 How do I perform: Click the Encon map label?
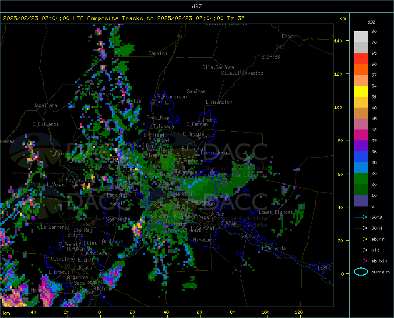[x=288, y=36]
